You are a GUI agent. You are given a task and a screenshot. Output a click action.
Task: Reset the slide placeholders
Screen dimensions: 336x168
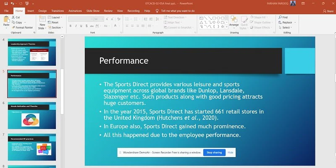(x=53, y=23)
